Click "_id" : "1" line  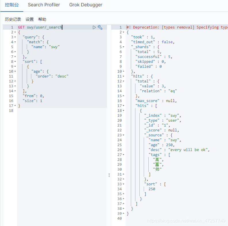click(x=157, y=125)
